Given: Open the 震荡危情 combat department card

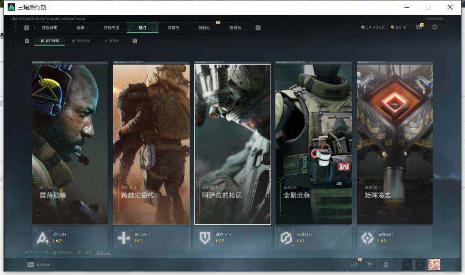Looking at the screenshot, I should pos(70,144).
